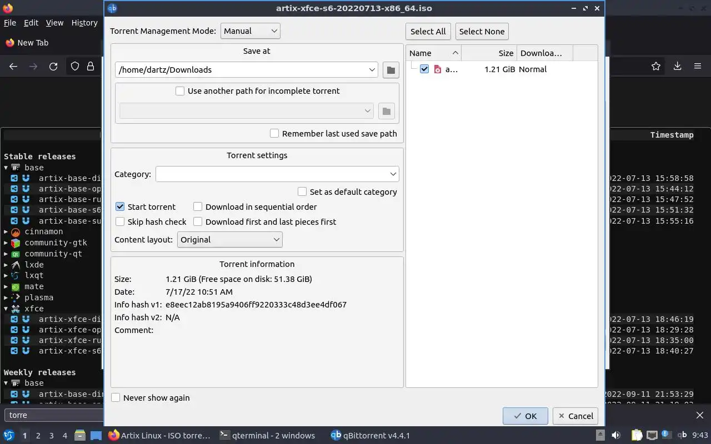
Task: Open the Firefox View menu
Action: tap(54, 23)
